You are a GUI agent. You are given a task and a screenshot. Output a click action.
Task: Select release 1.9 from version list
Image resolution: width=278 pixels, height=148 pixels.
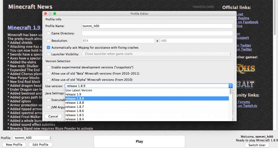pyautogui.click(x=71, y=94)
